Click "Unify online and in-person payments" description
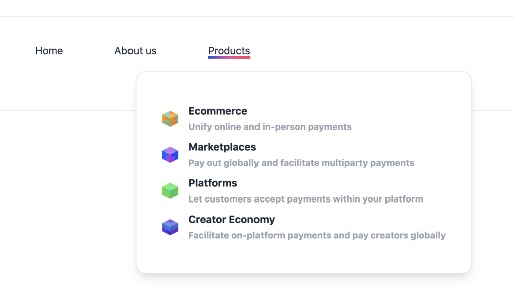Screen dimensions: 514x303 (x=270, y=127)
